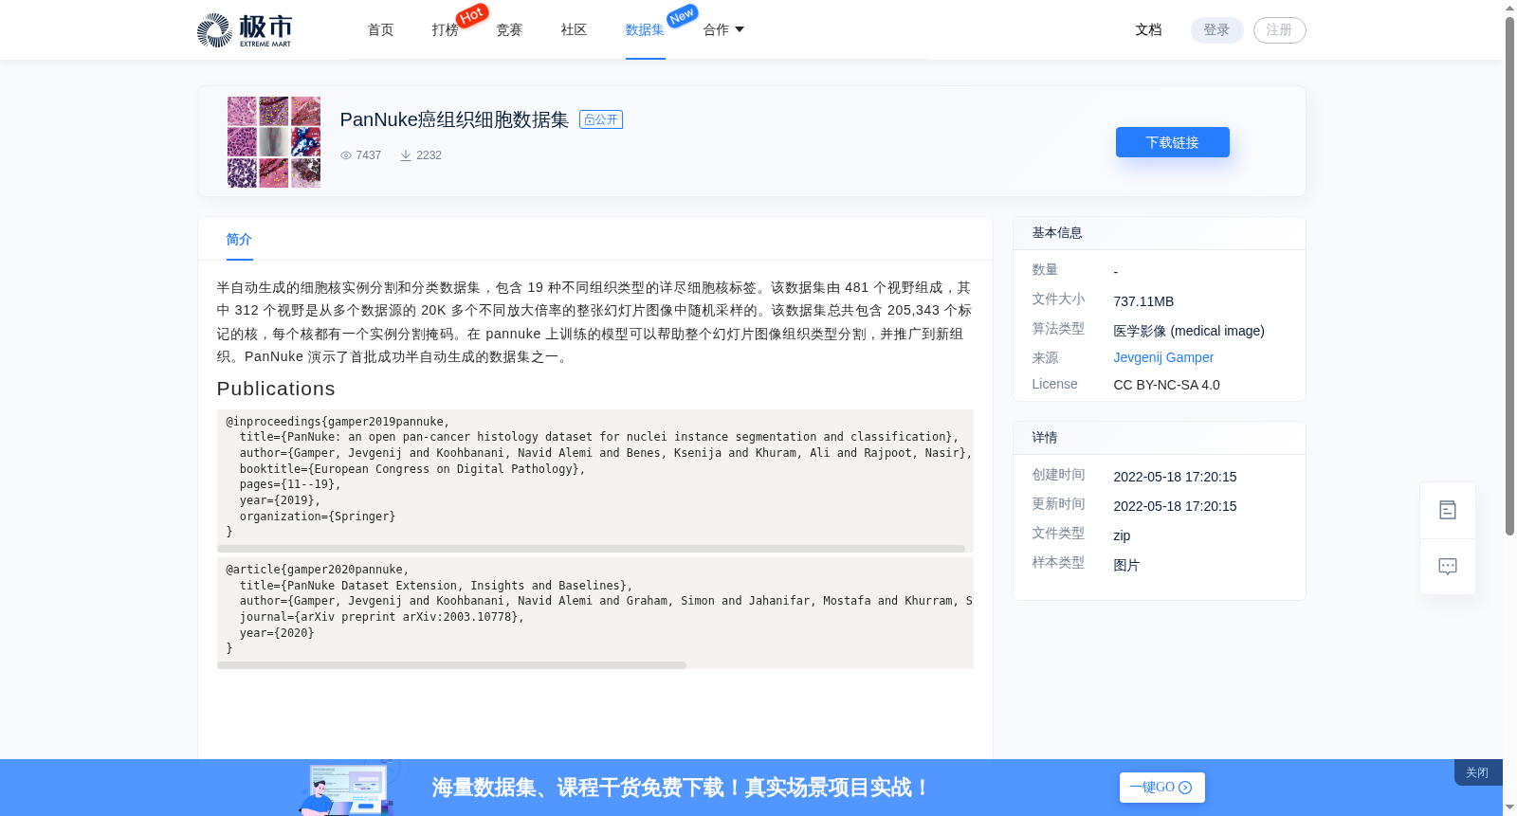
Task: Click the License value CC BY-NC-SA 4.0
Action: pos(1166,385)
